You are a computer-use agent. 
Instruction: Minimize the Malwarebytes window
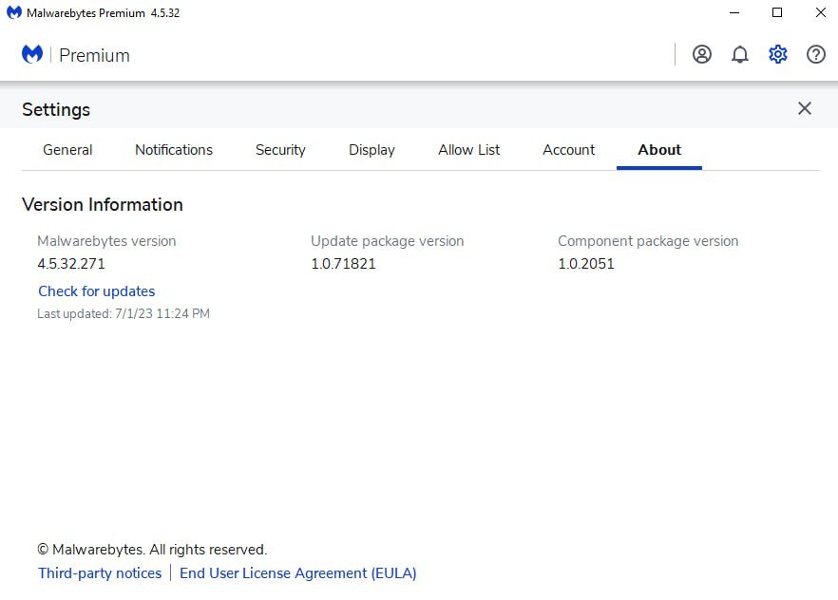pyautogui.click(x=734, y=12)
